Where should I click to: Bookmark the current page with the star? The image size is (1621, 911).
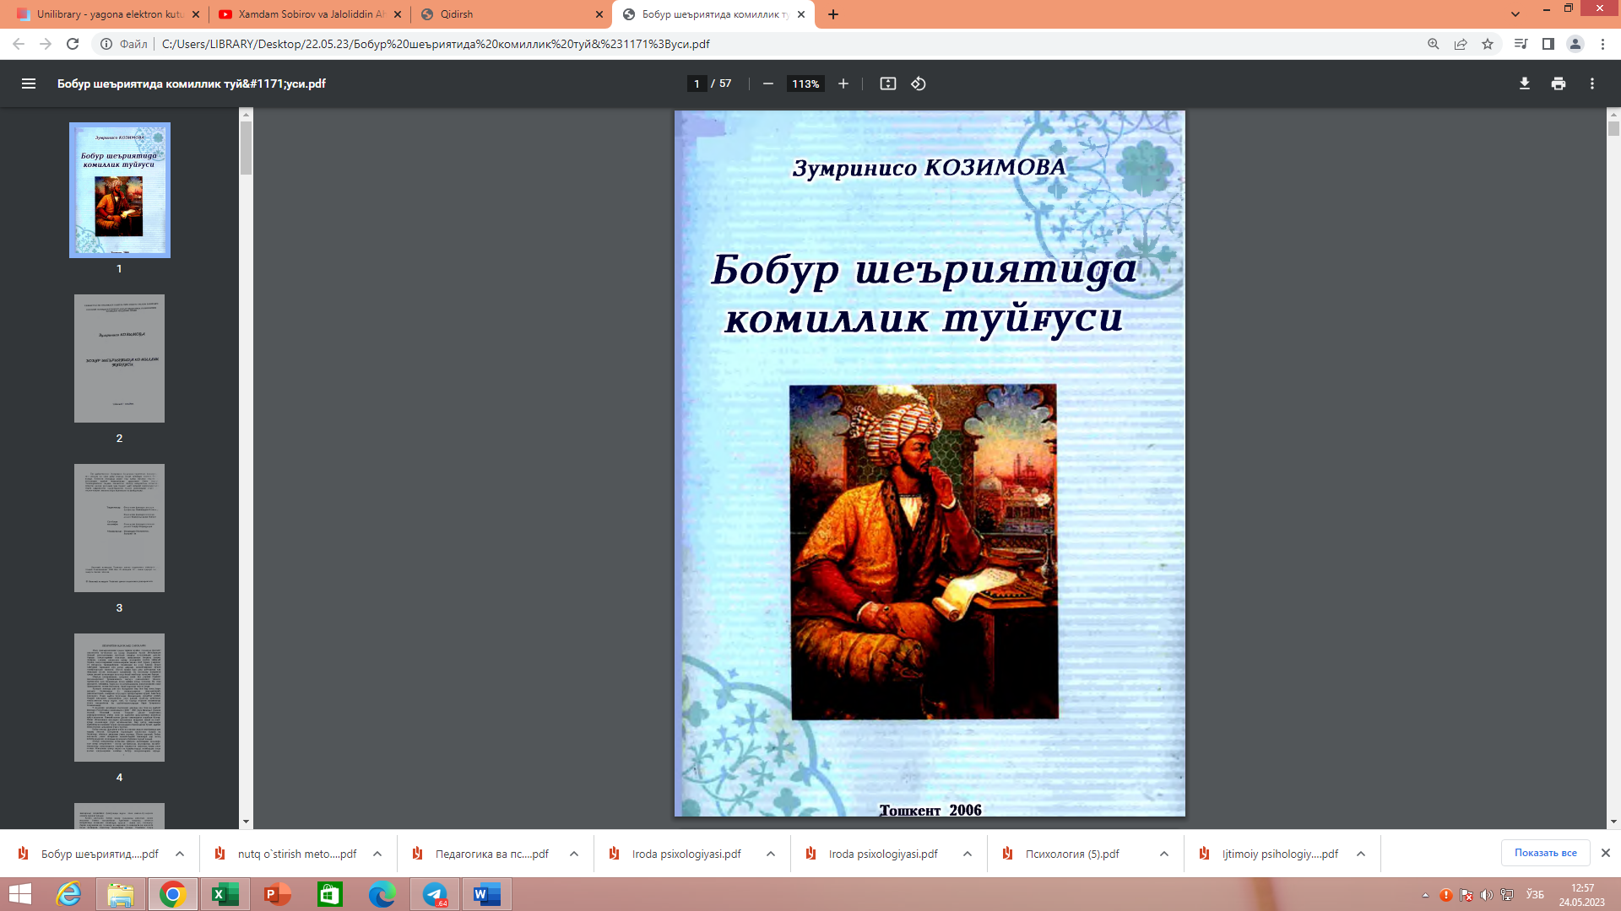[1489, 44]
